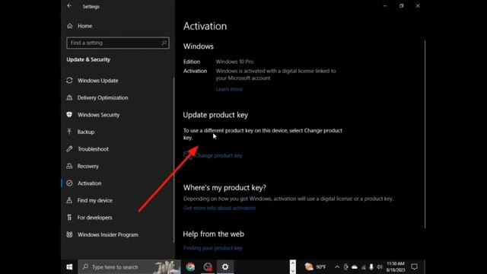
Task: Click the OneDrive cloud tray icon
Action: point(355,267)
